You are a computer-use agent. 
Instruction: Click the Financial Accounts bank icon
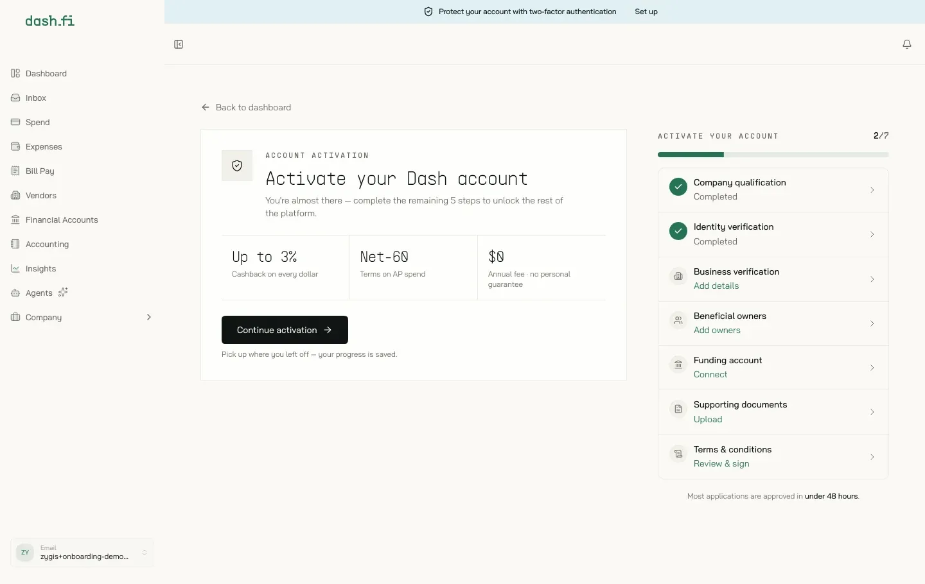coord(15,219)
